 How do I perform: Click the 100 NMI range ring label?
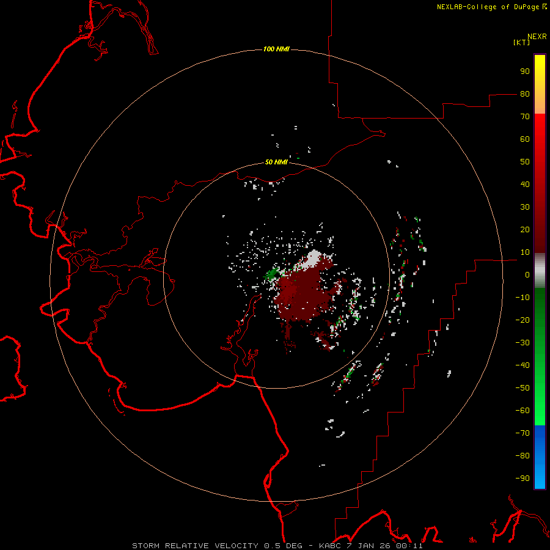point(276,49)
